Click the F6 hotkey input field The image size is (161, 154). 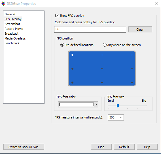tap(90, 29)
